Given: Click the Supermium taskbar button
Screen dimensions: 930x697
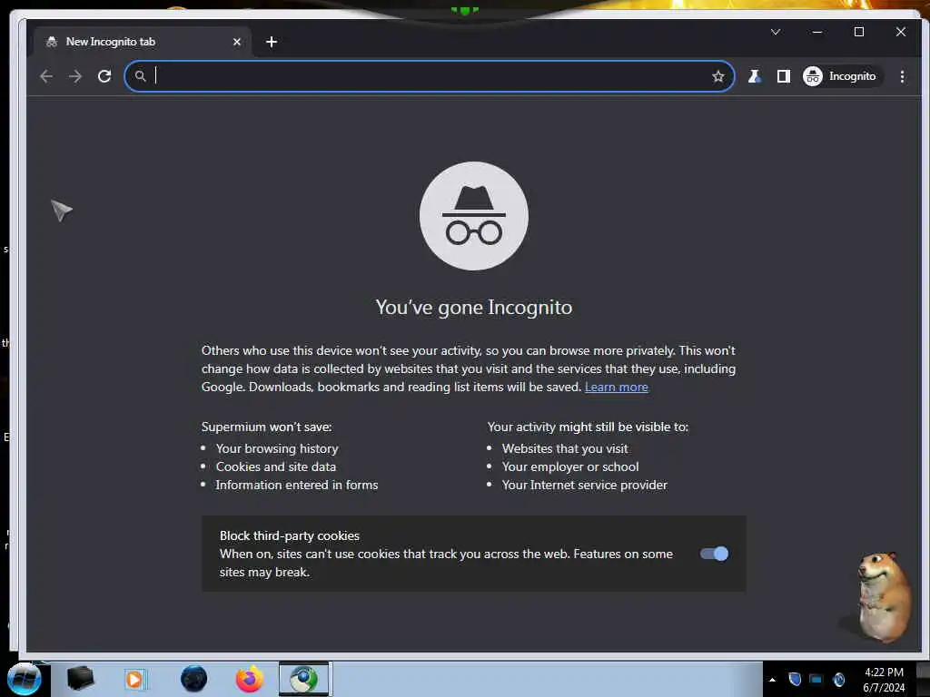Looking at the screenshot, I should (303, 679).
